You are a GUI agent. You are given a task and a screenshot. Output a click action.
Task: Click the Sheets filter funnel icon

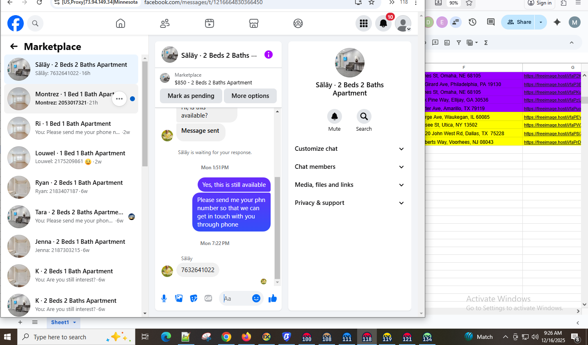[x=459, y=43]
